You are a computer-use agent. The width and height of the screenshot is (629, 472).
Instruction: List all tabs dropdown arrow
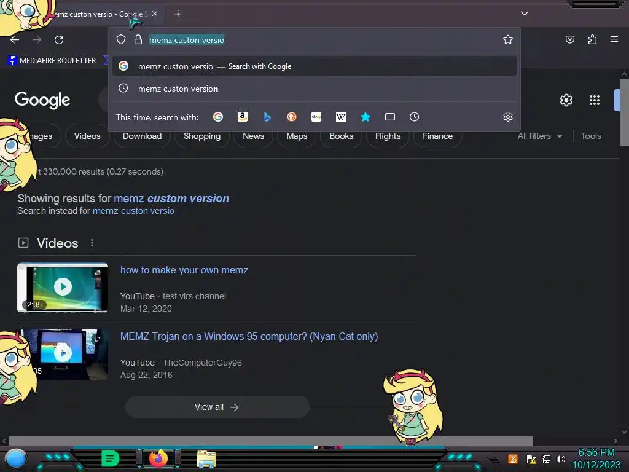point(525,14)
